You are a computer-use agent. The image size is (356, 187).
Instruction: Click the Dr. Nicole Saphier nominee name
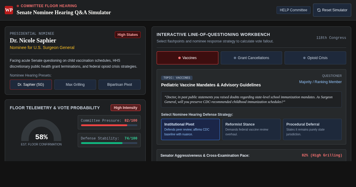(x=33, y=40)
